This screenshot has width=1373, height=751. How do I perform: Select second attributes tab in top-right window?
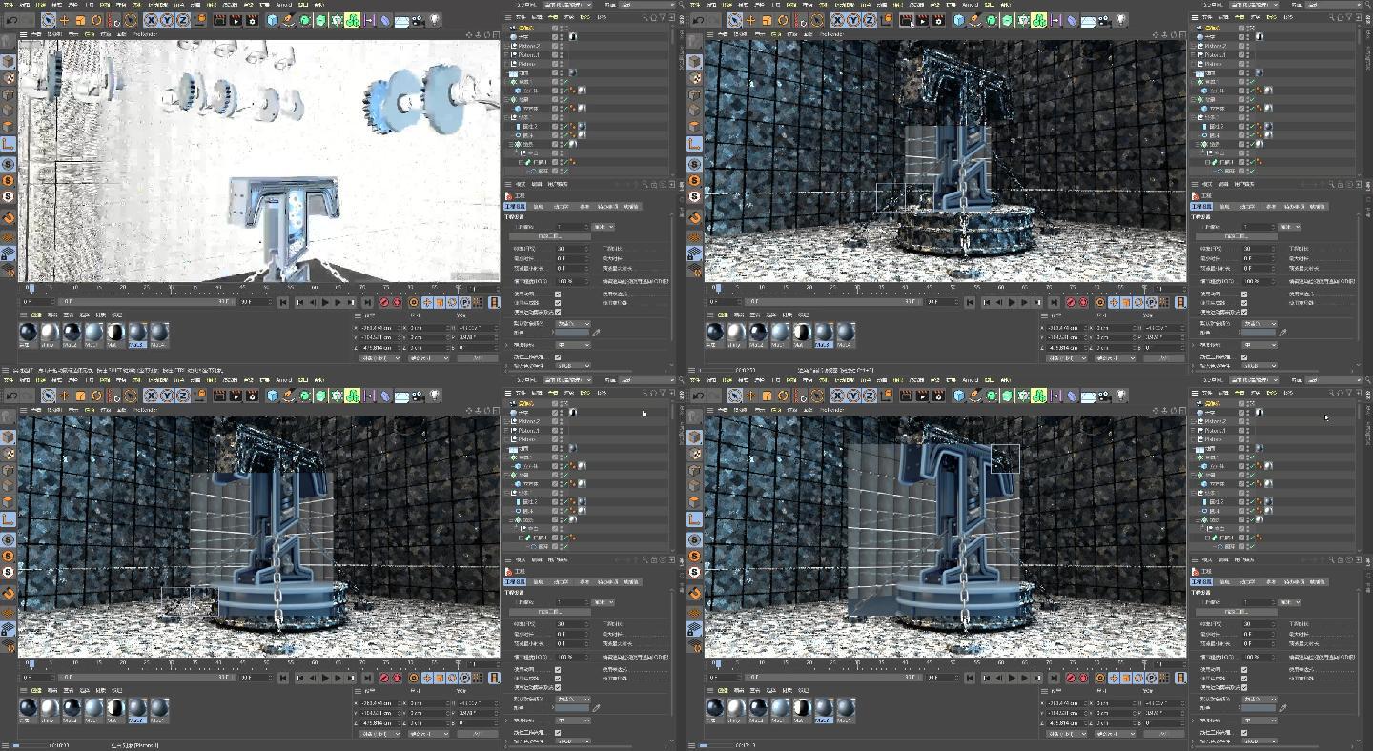coord(1224,206)
